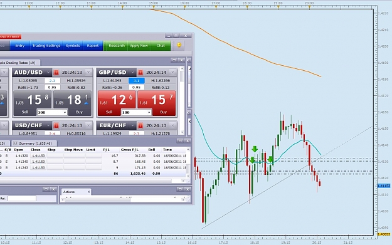Viewport: 392px width, 245px height.
Task: Click the Stop field in the 1.41320 row
Action: pos(55,155)
